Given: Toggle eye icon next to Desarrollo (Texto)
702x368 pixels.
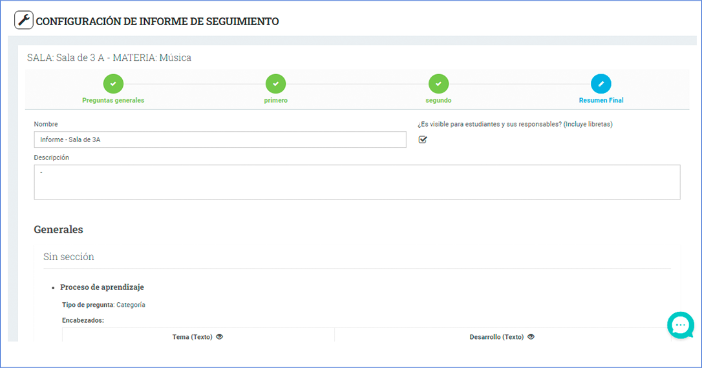Looking at the screenshot, I should [x=531, y=337].
